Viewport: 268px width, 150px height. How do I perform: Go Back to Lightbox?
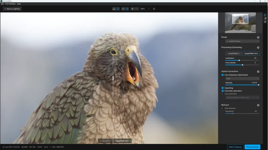(12, 9)
